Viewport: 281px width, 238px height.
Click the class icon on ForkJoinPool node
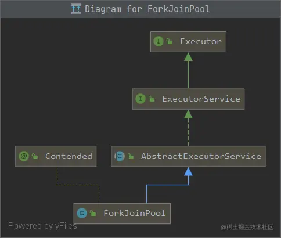pos(81,213)
